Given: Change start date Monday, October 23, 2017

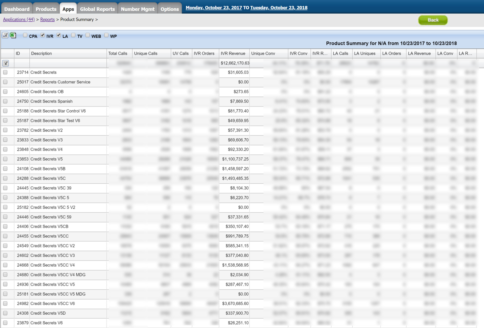Looking at the screenshot, I should [x=214, y=8].
